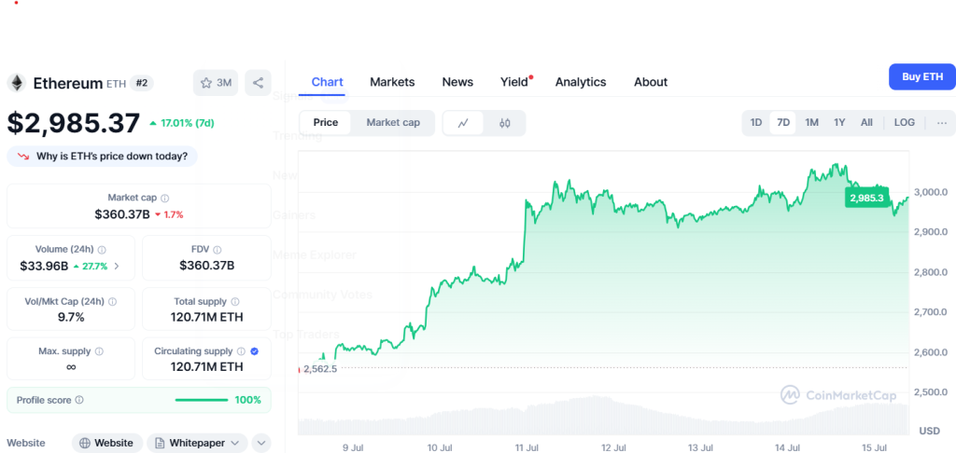Click the Profile score progress bar
Image resolution: width=956 pixels, height=453 pixels.
[201, 400]
